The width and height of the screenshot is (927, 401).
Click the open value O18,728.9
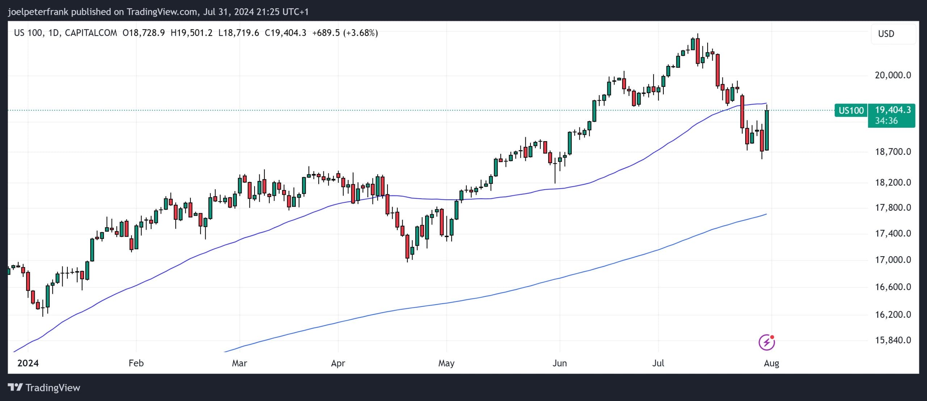pyautogui.click(x=144, y=33)
